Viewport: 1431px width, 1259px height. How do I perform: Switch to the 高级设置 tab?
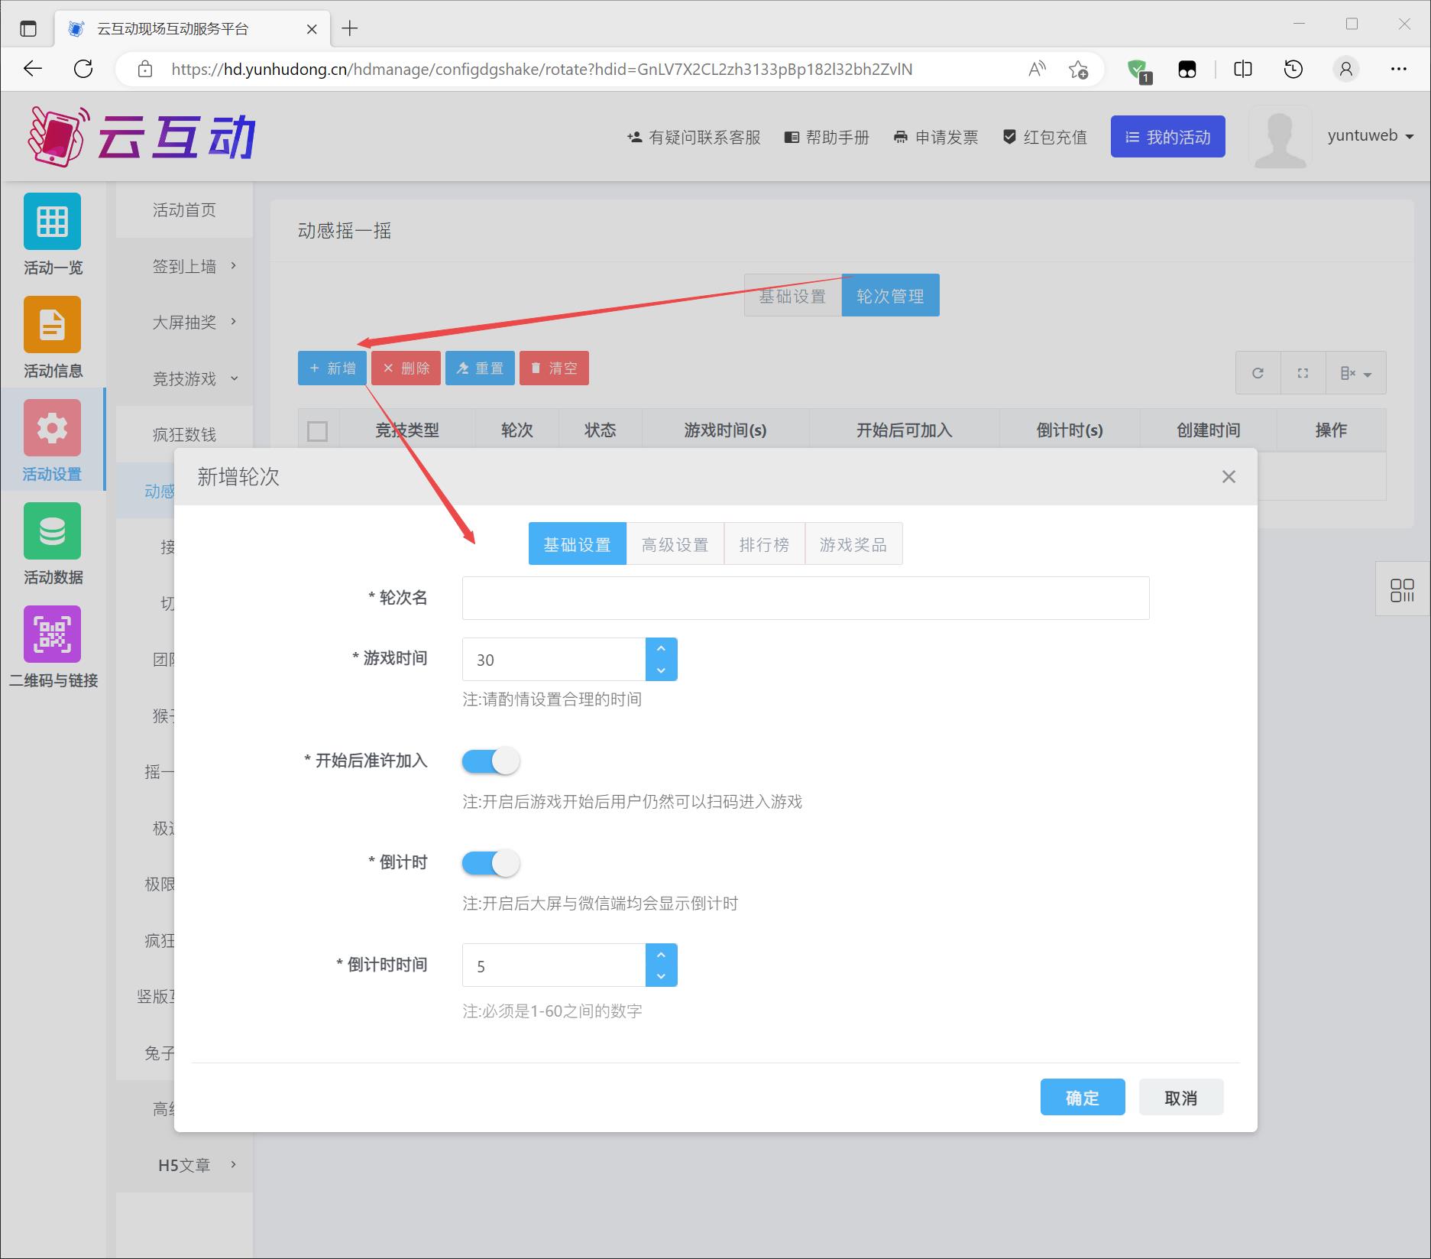[675, 544]
